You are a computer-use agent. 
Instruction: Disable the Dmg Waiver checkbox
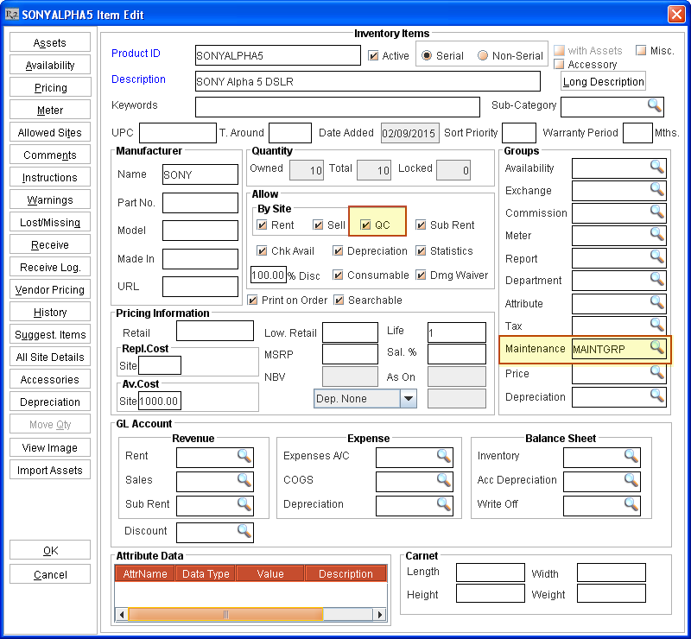coord(422,275)
